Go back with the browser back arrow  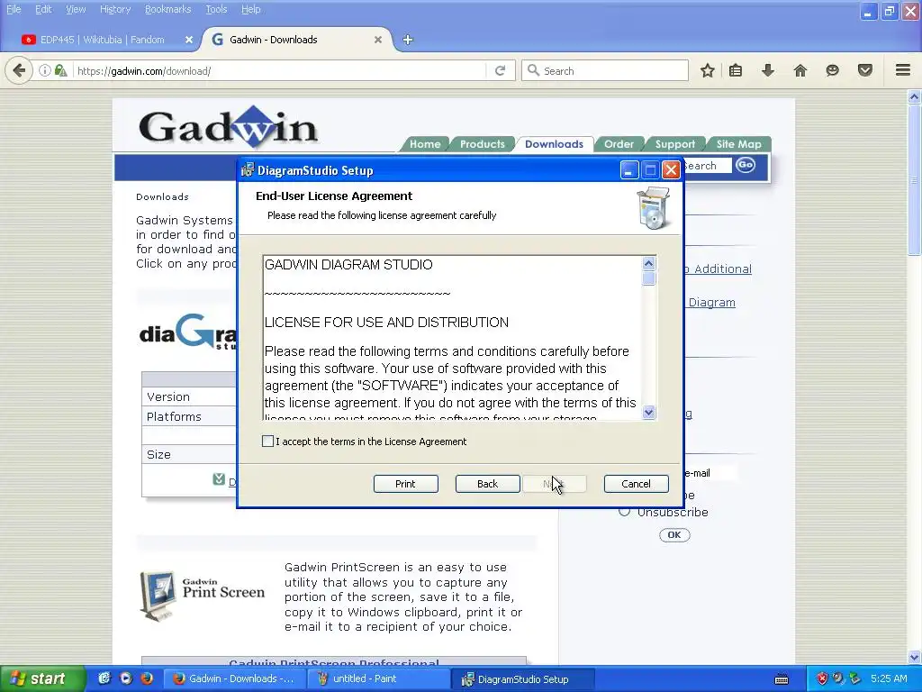coord(19,70)
